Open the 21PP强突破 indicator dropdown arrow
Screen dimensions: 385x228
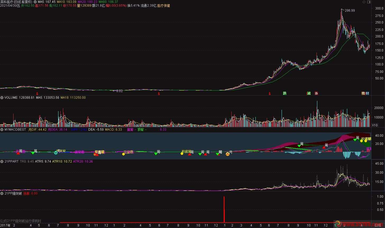(x=2, y=193)
